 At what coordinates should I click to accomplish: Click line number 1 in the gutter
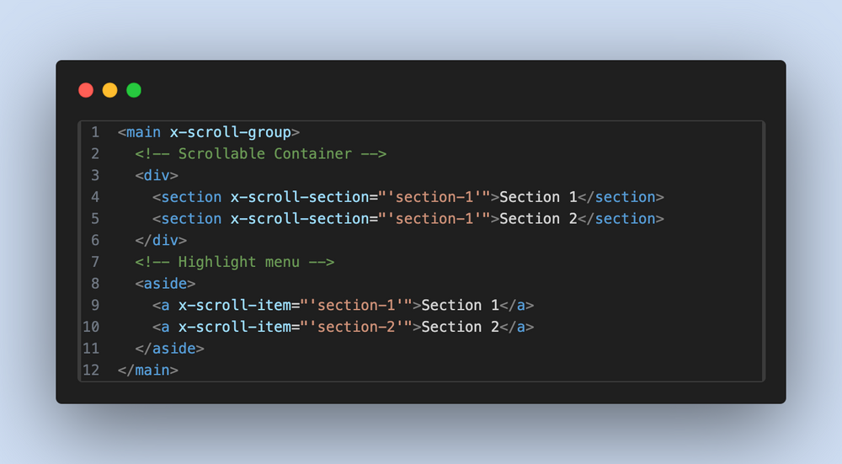pos(95,132)
